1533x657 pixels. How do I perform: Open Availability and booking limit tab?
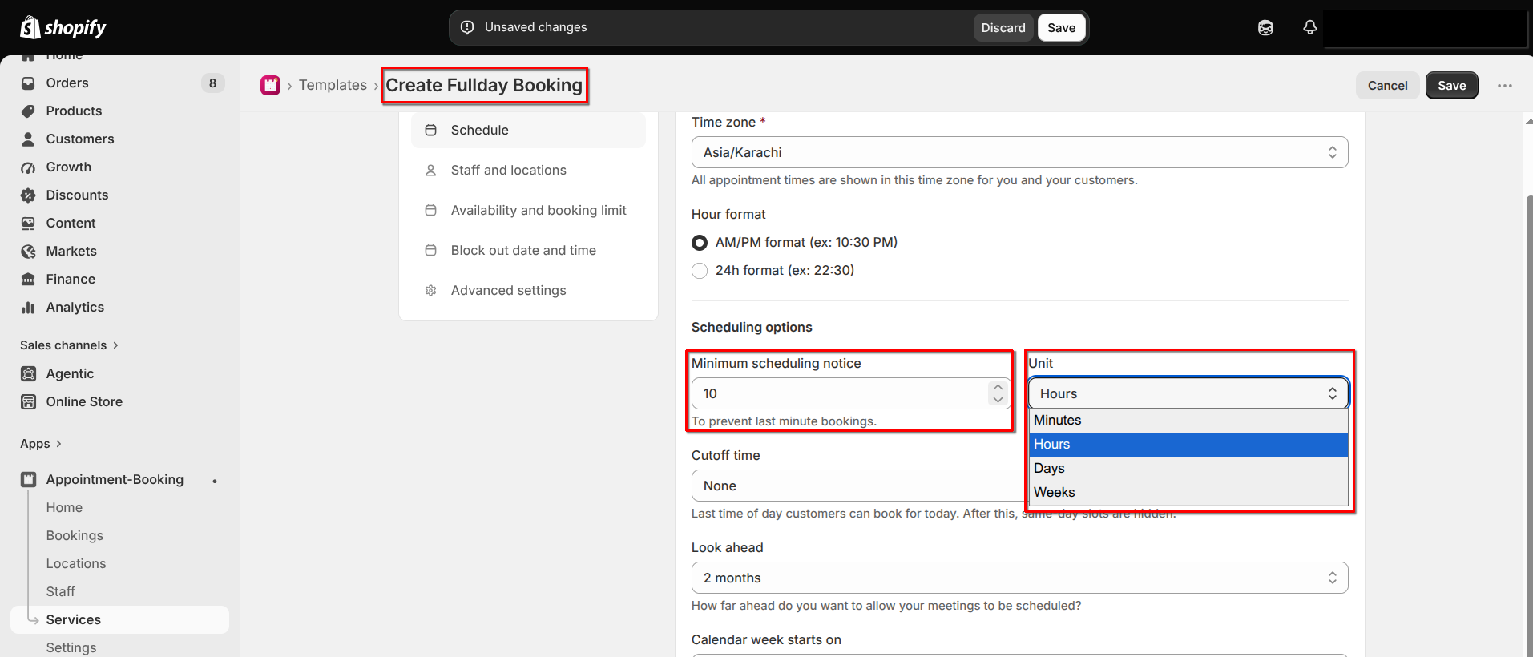(528, 210)
